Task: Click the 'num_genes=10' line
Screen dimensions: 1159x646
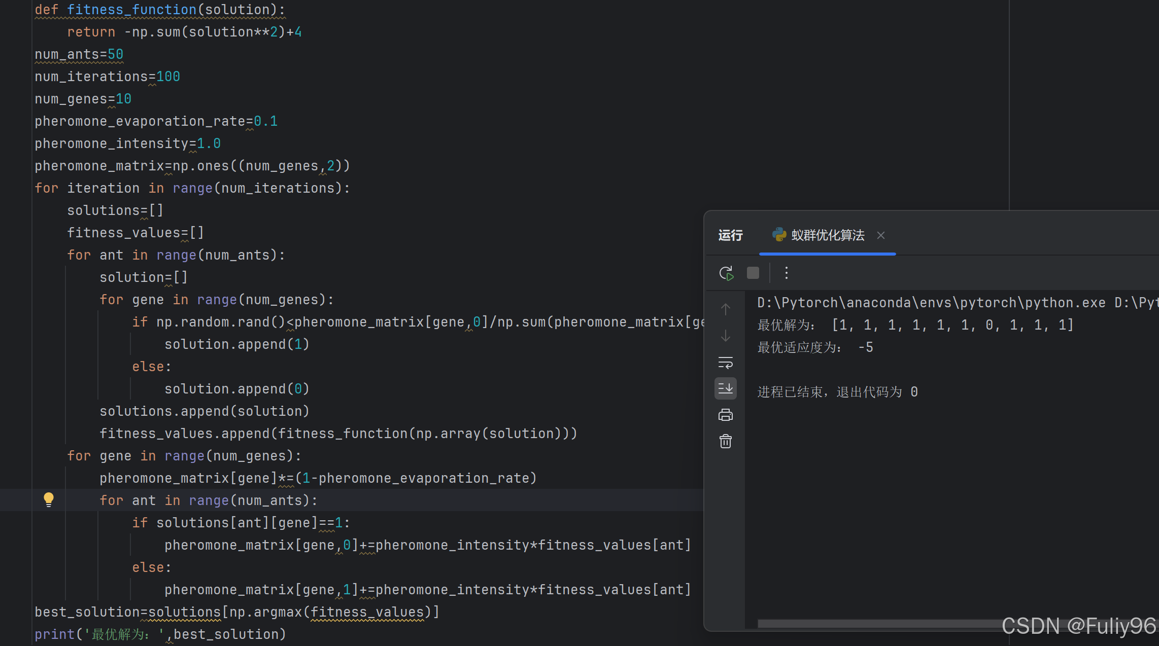Action: [83, 99]
